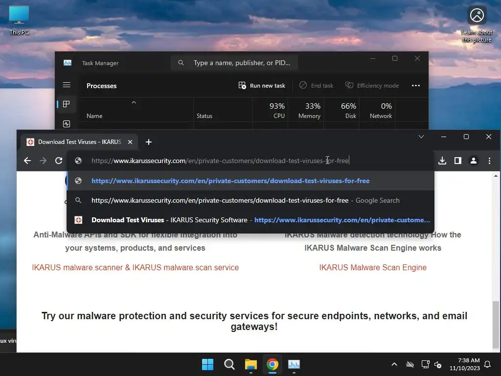Click Run new task button
The width and height of the screenshot is (501, 376).
tap(262, 85)
